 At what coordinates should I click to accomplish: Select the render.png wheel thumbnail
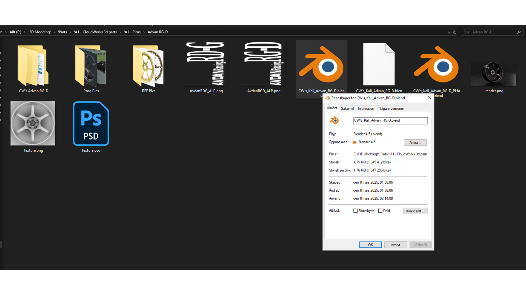[493, 73]
